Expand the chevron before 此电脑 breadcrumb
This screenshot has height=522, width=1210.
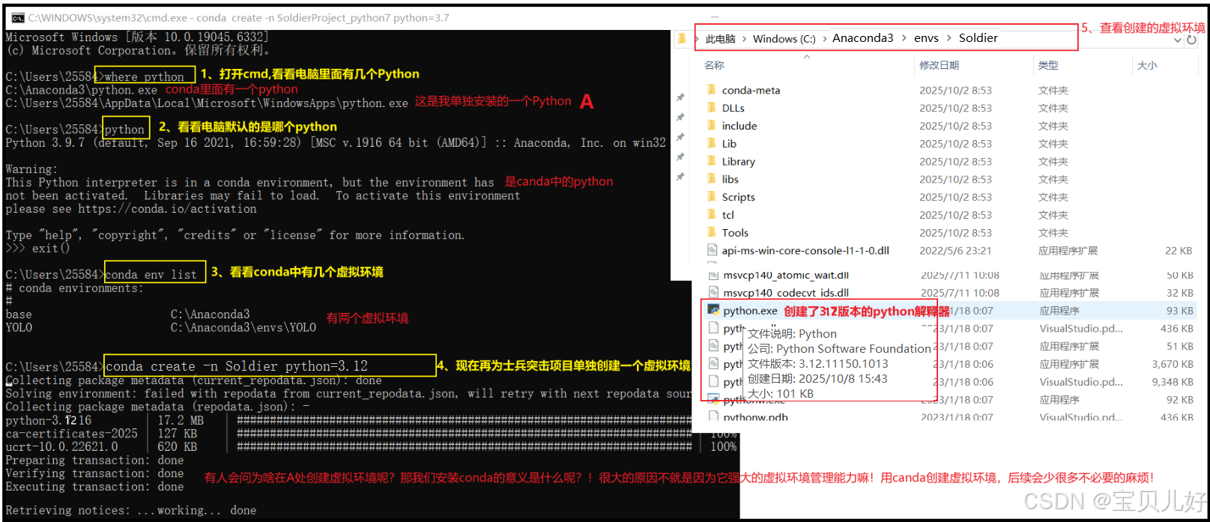point(698,39)
